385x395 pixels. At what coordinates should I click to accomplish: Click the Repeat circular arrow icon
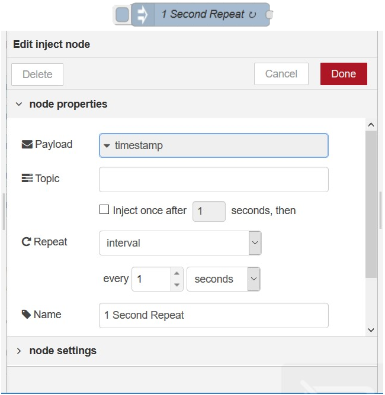[26, 242]
